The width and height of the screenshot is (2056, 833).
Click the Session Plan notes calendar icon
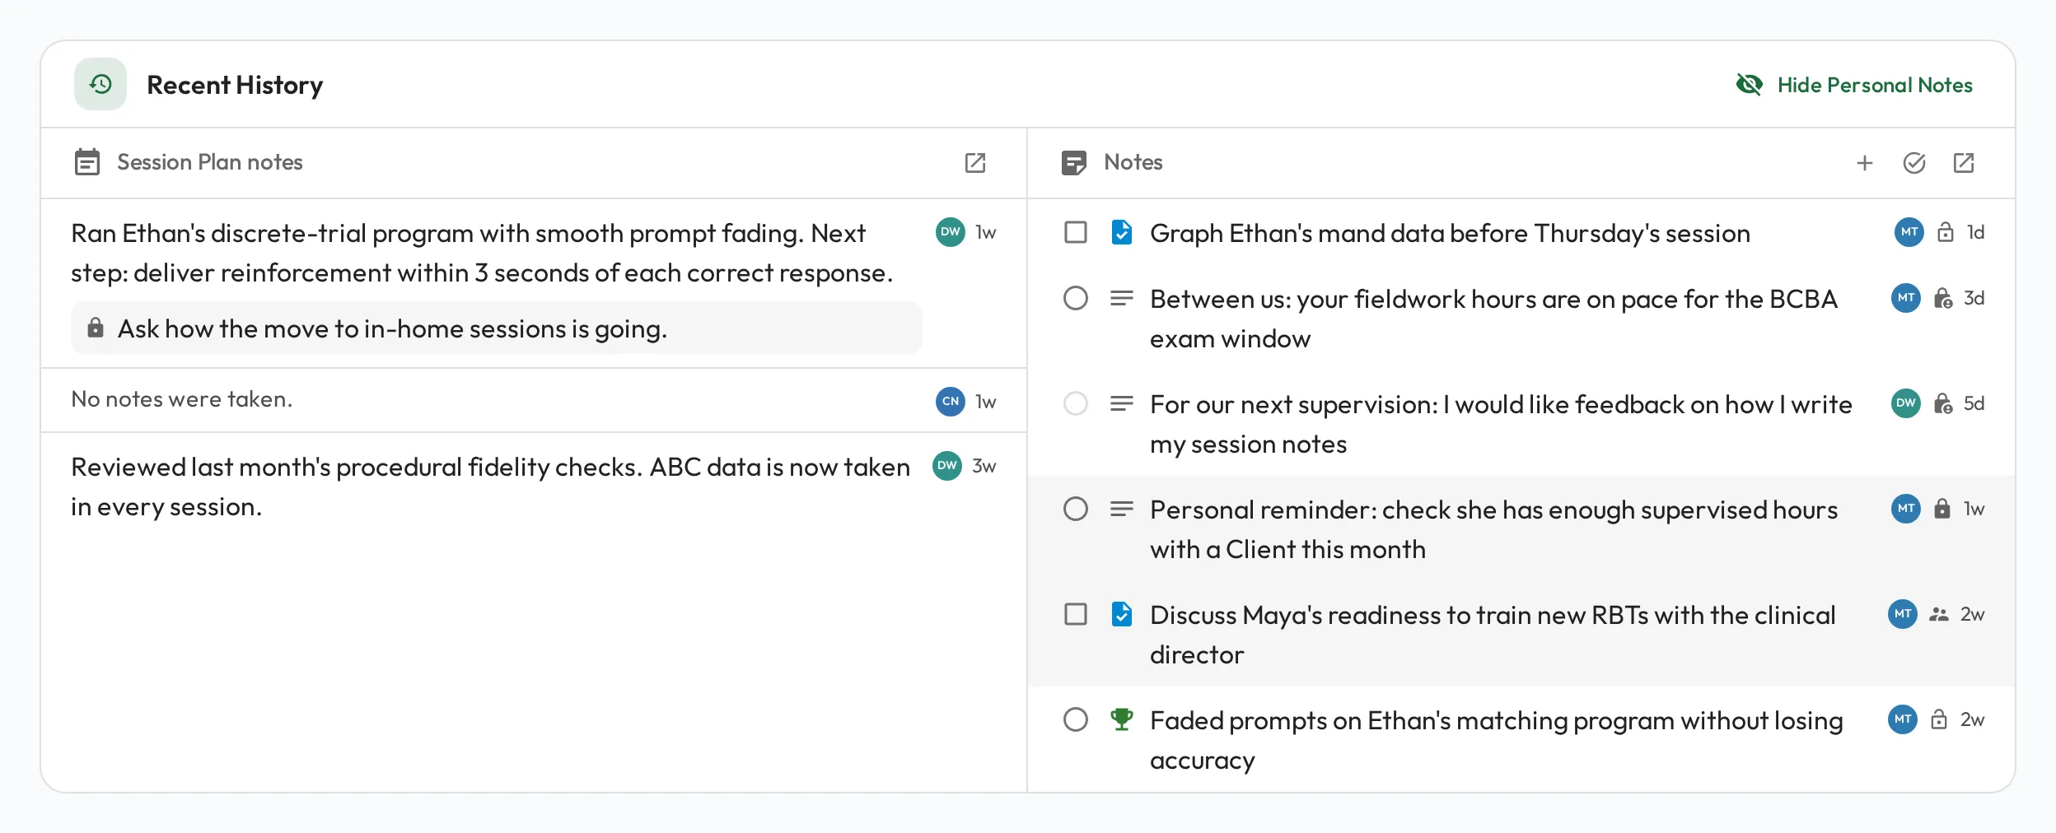pos(87,162)
